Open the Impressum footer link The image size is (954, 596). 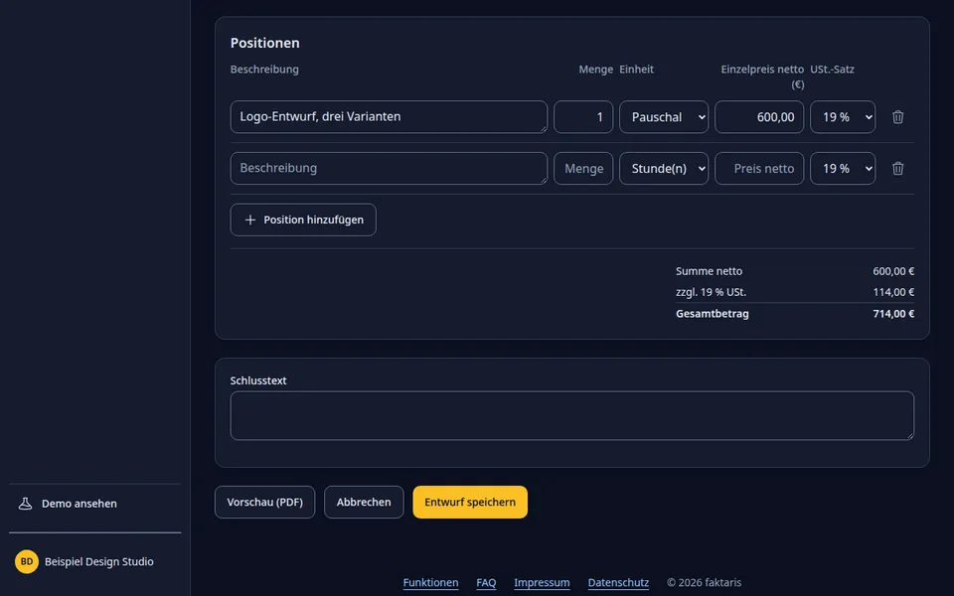[543, 583]
